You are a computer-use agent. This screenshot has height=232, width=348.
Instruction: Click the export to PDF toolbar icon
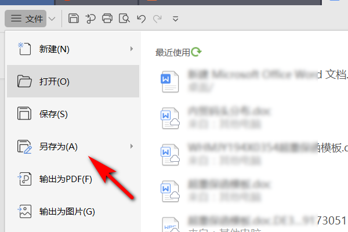point(90,19)
